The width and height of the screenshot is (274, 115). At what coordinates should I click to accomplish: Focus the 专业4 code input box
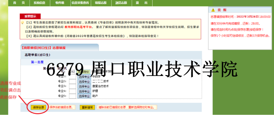click(x=72, y=91)
